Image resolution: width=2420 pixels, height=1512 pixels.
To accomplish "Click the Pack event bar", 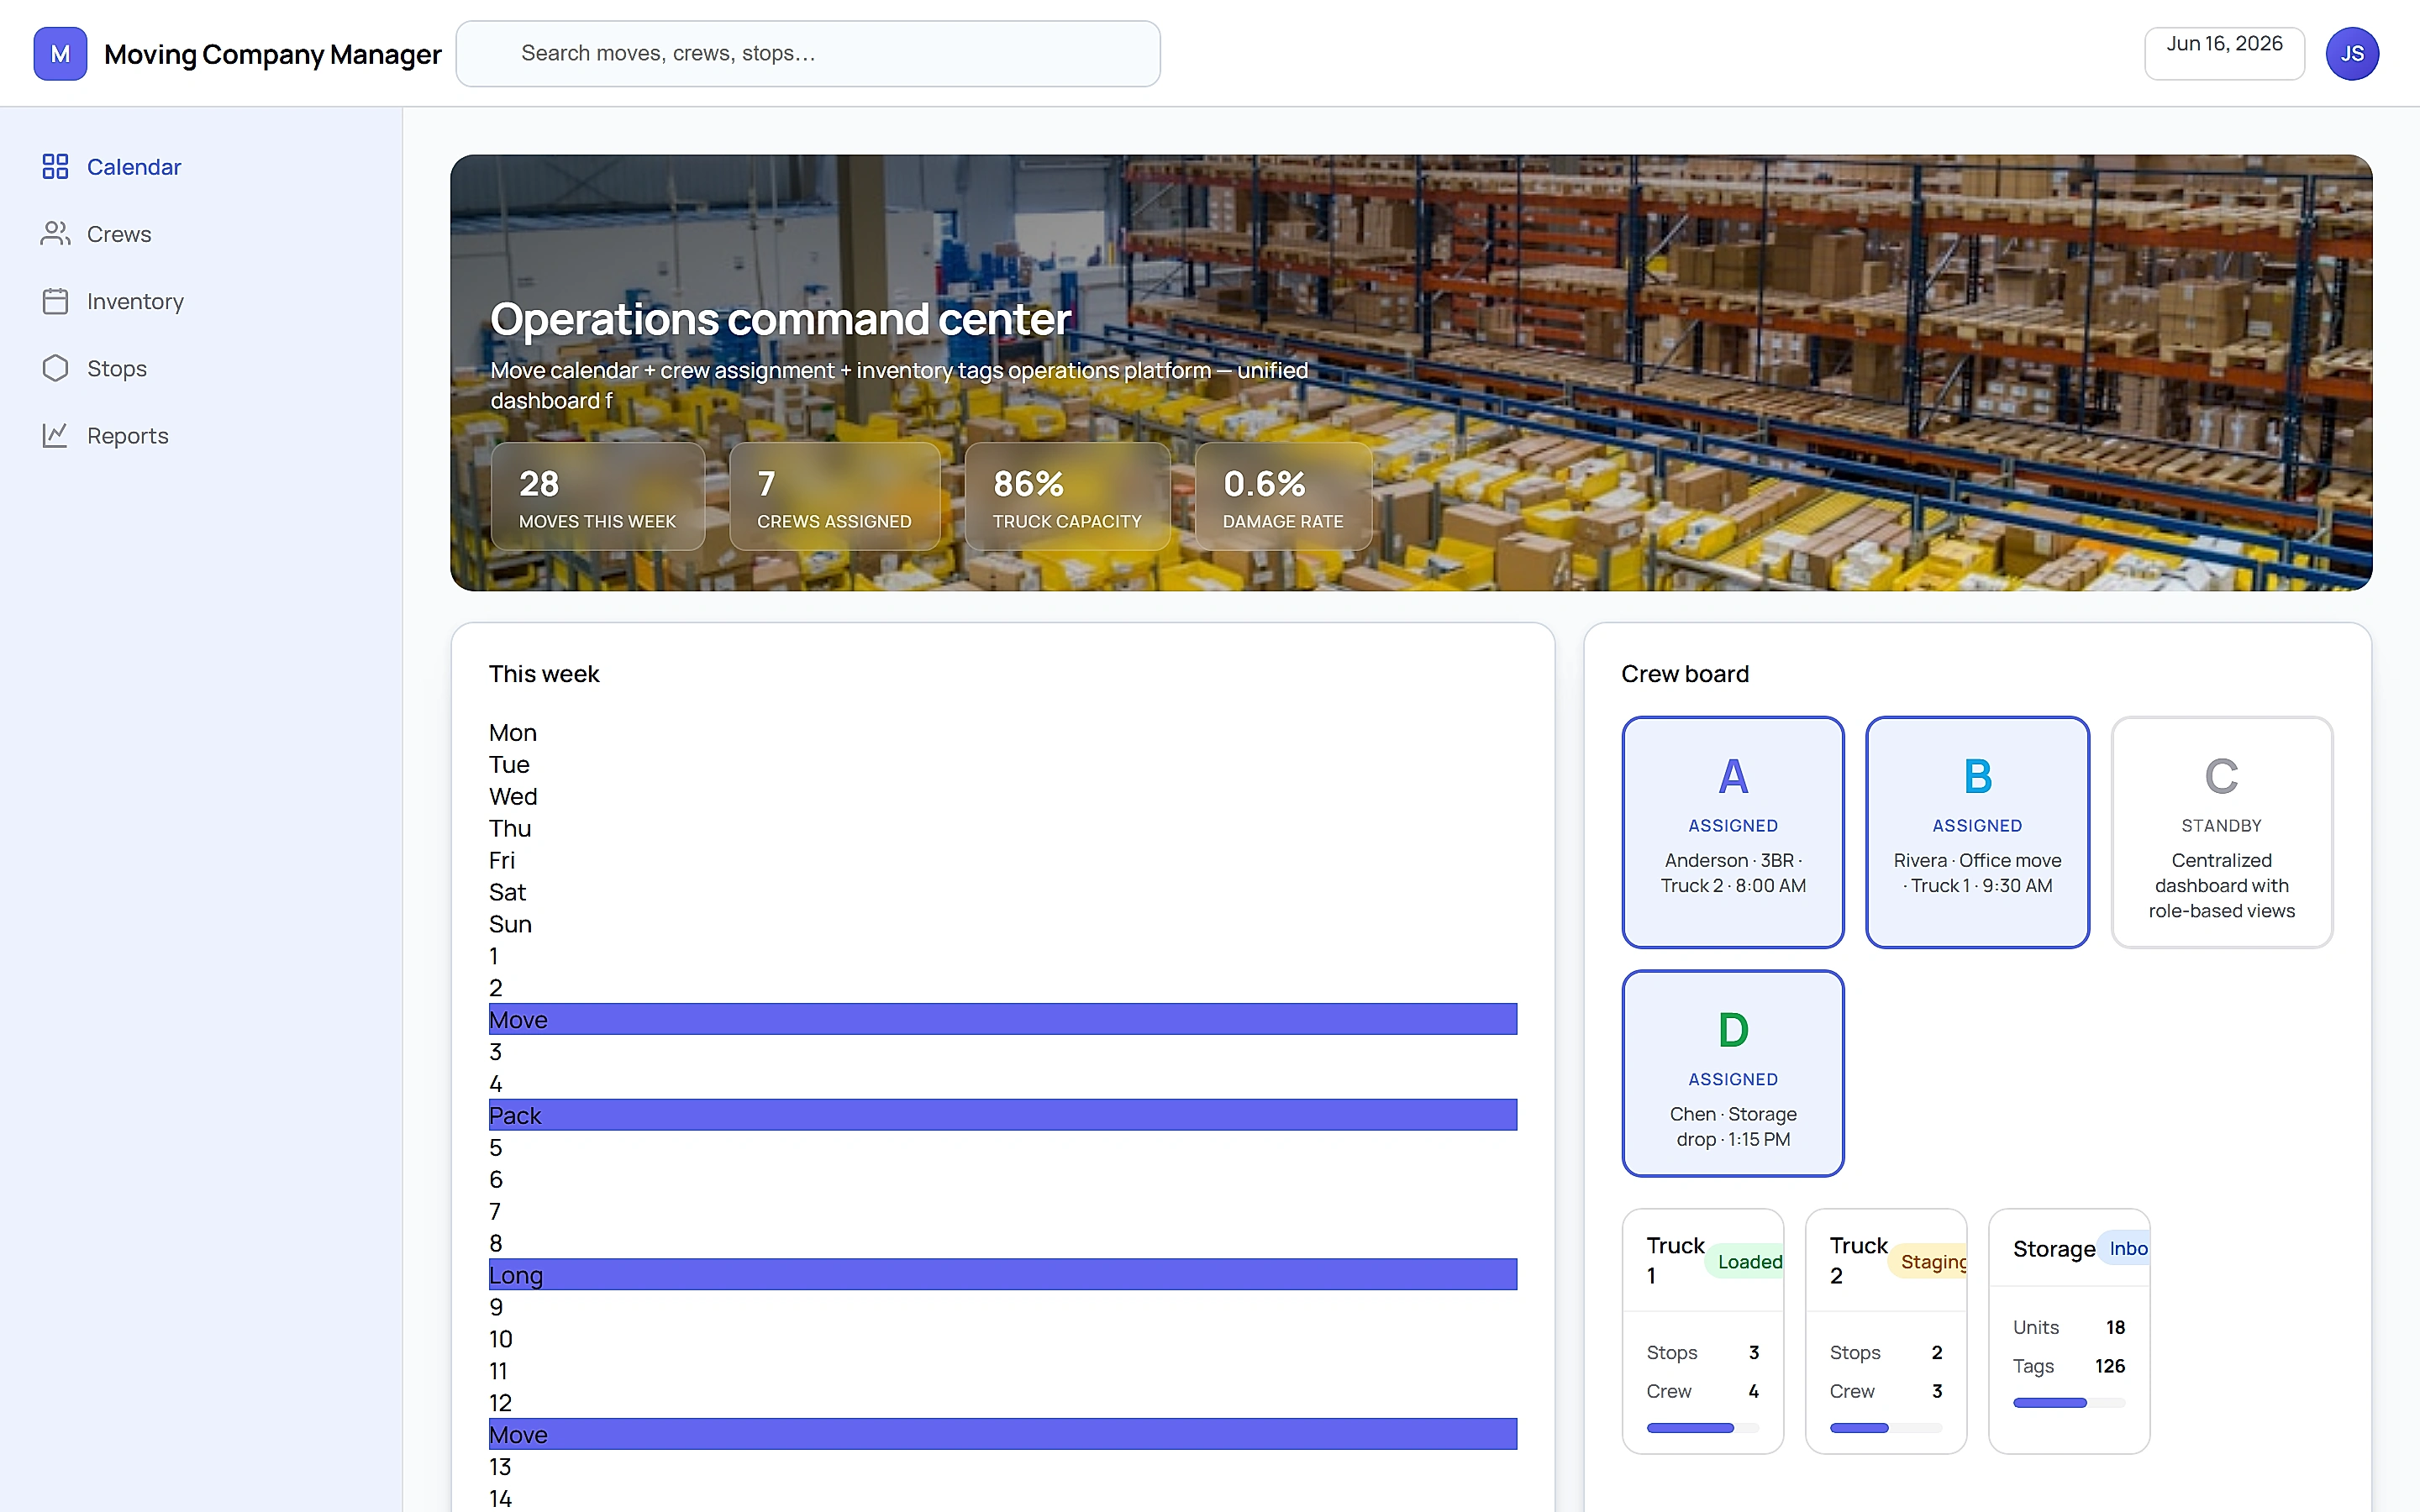I will pyautogui.click(x=1003, y=1115).
